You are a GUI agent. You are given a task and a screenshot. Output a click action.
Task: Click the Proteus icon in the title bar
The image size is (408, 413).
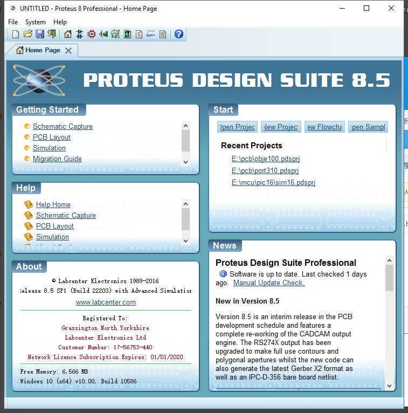12,8
